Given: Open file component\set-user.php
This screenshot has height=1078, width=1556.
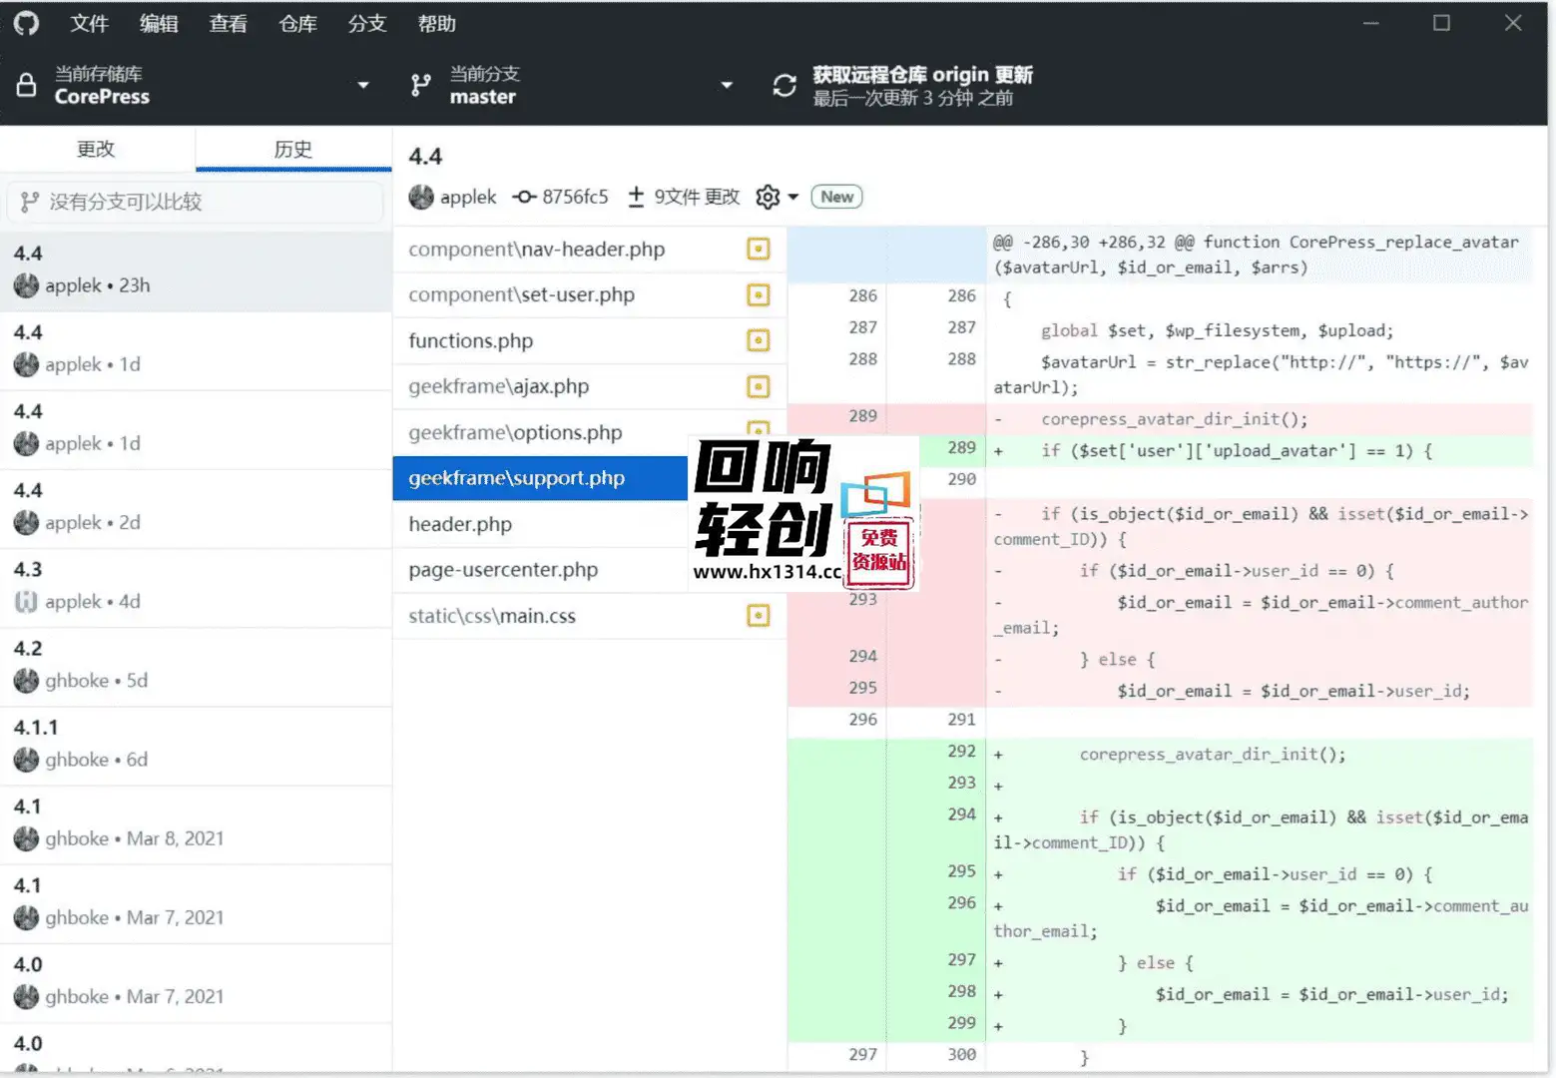Looking at the screenshot, I should 590,295.
